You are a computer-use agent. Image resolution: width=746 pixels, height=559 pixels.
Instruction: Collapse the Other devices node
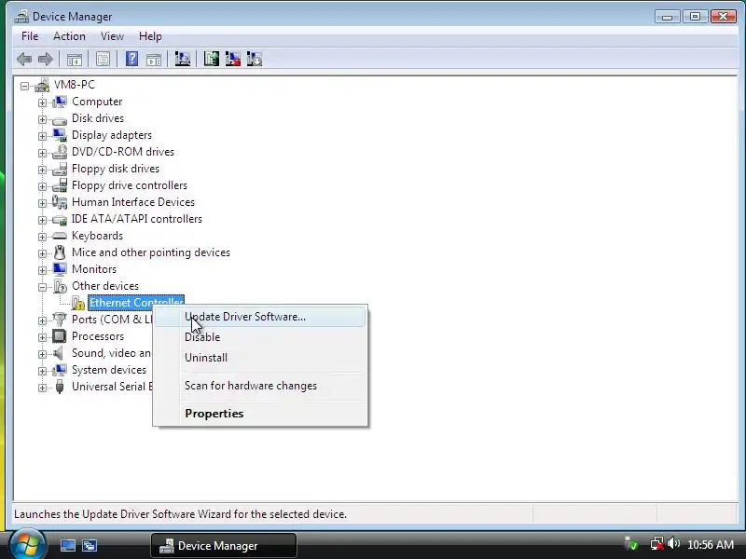[x=42, y=287]
